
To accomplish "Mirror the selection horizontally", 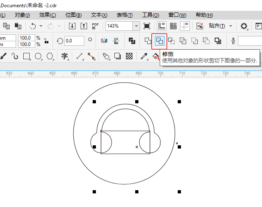I will [104, 41].
